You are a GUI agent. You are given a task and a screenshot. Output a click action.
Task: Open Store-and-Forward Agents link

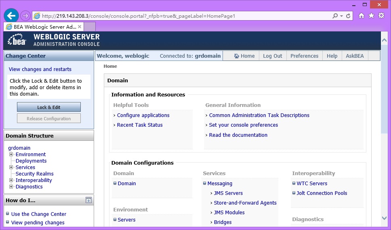245,203
